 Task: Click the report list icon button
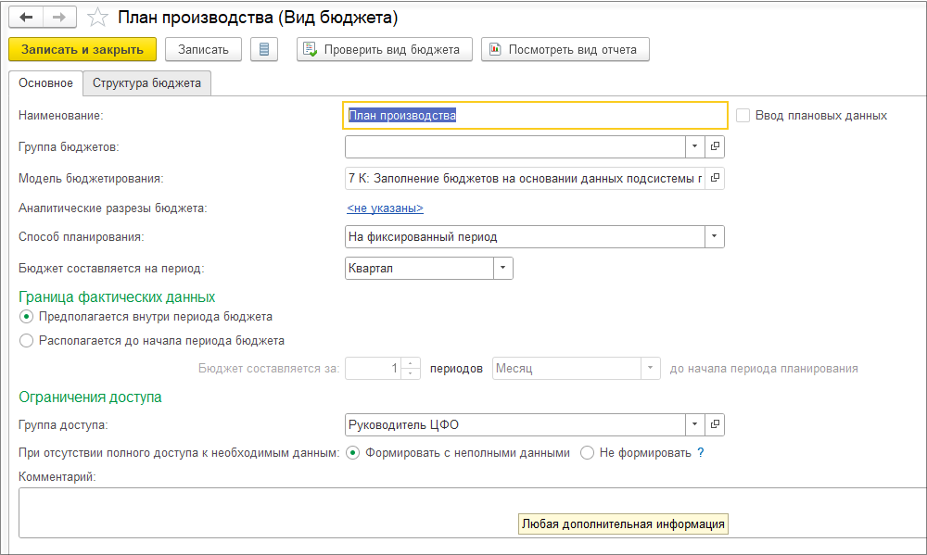(264, 49)
